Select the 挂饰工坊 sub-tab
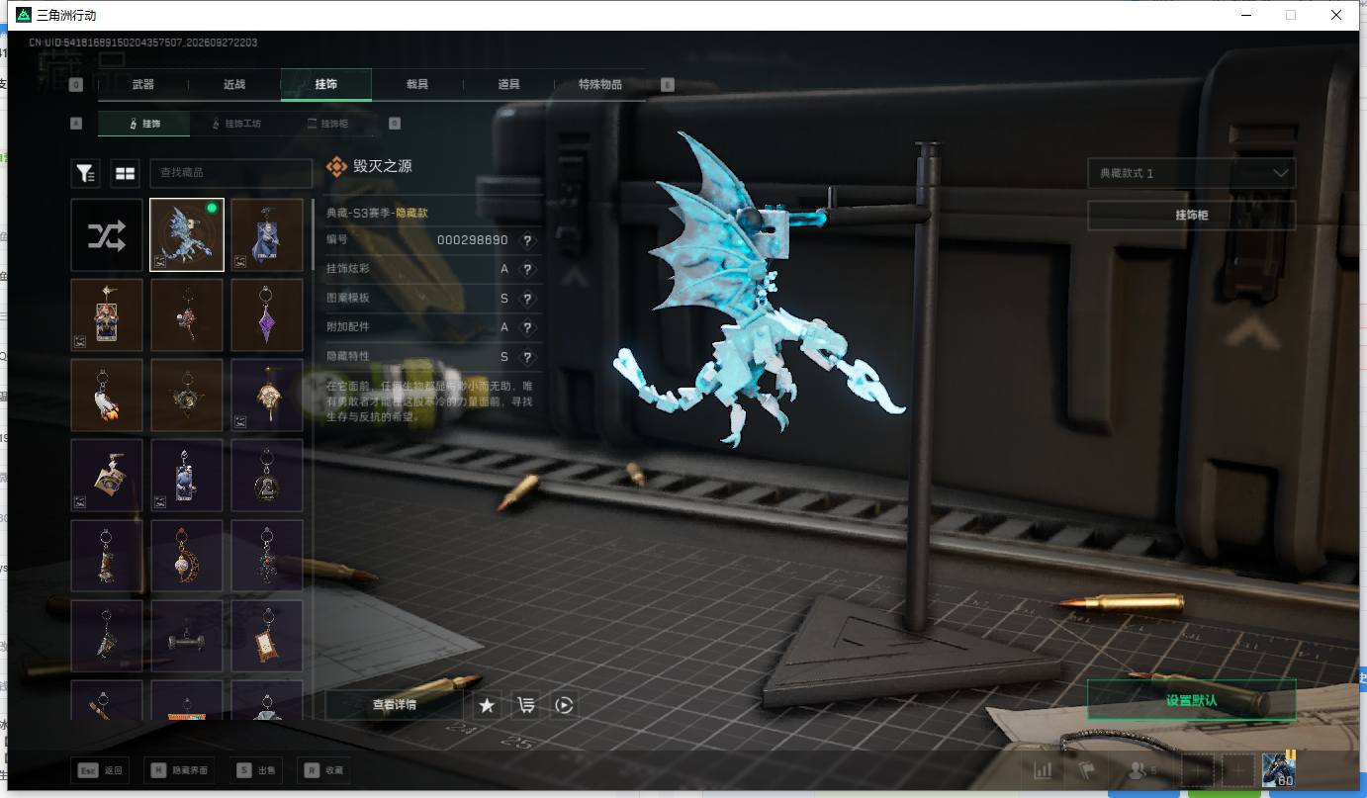The image size is (1367, 798). (238, 124)
